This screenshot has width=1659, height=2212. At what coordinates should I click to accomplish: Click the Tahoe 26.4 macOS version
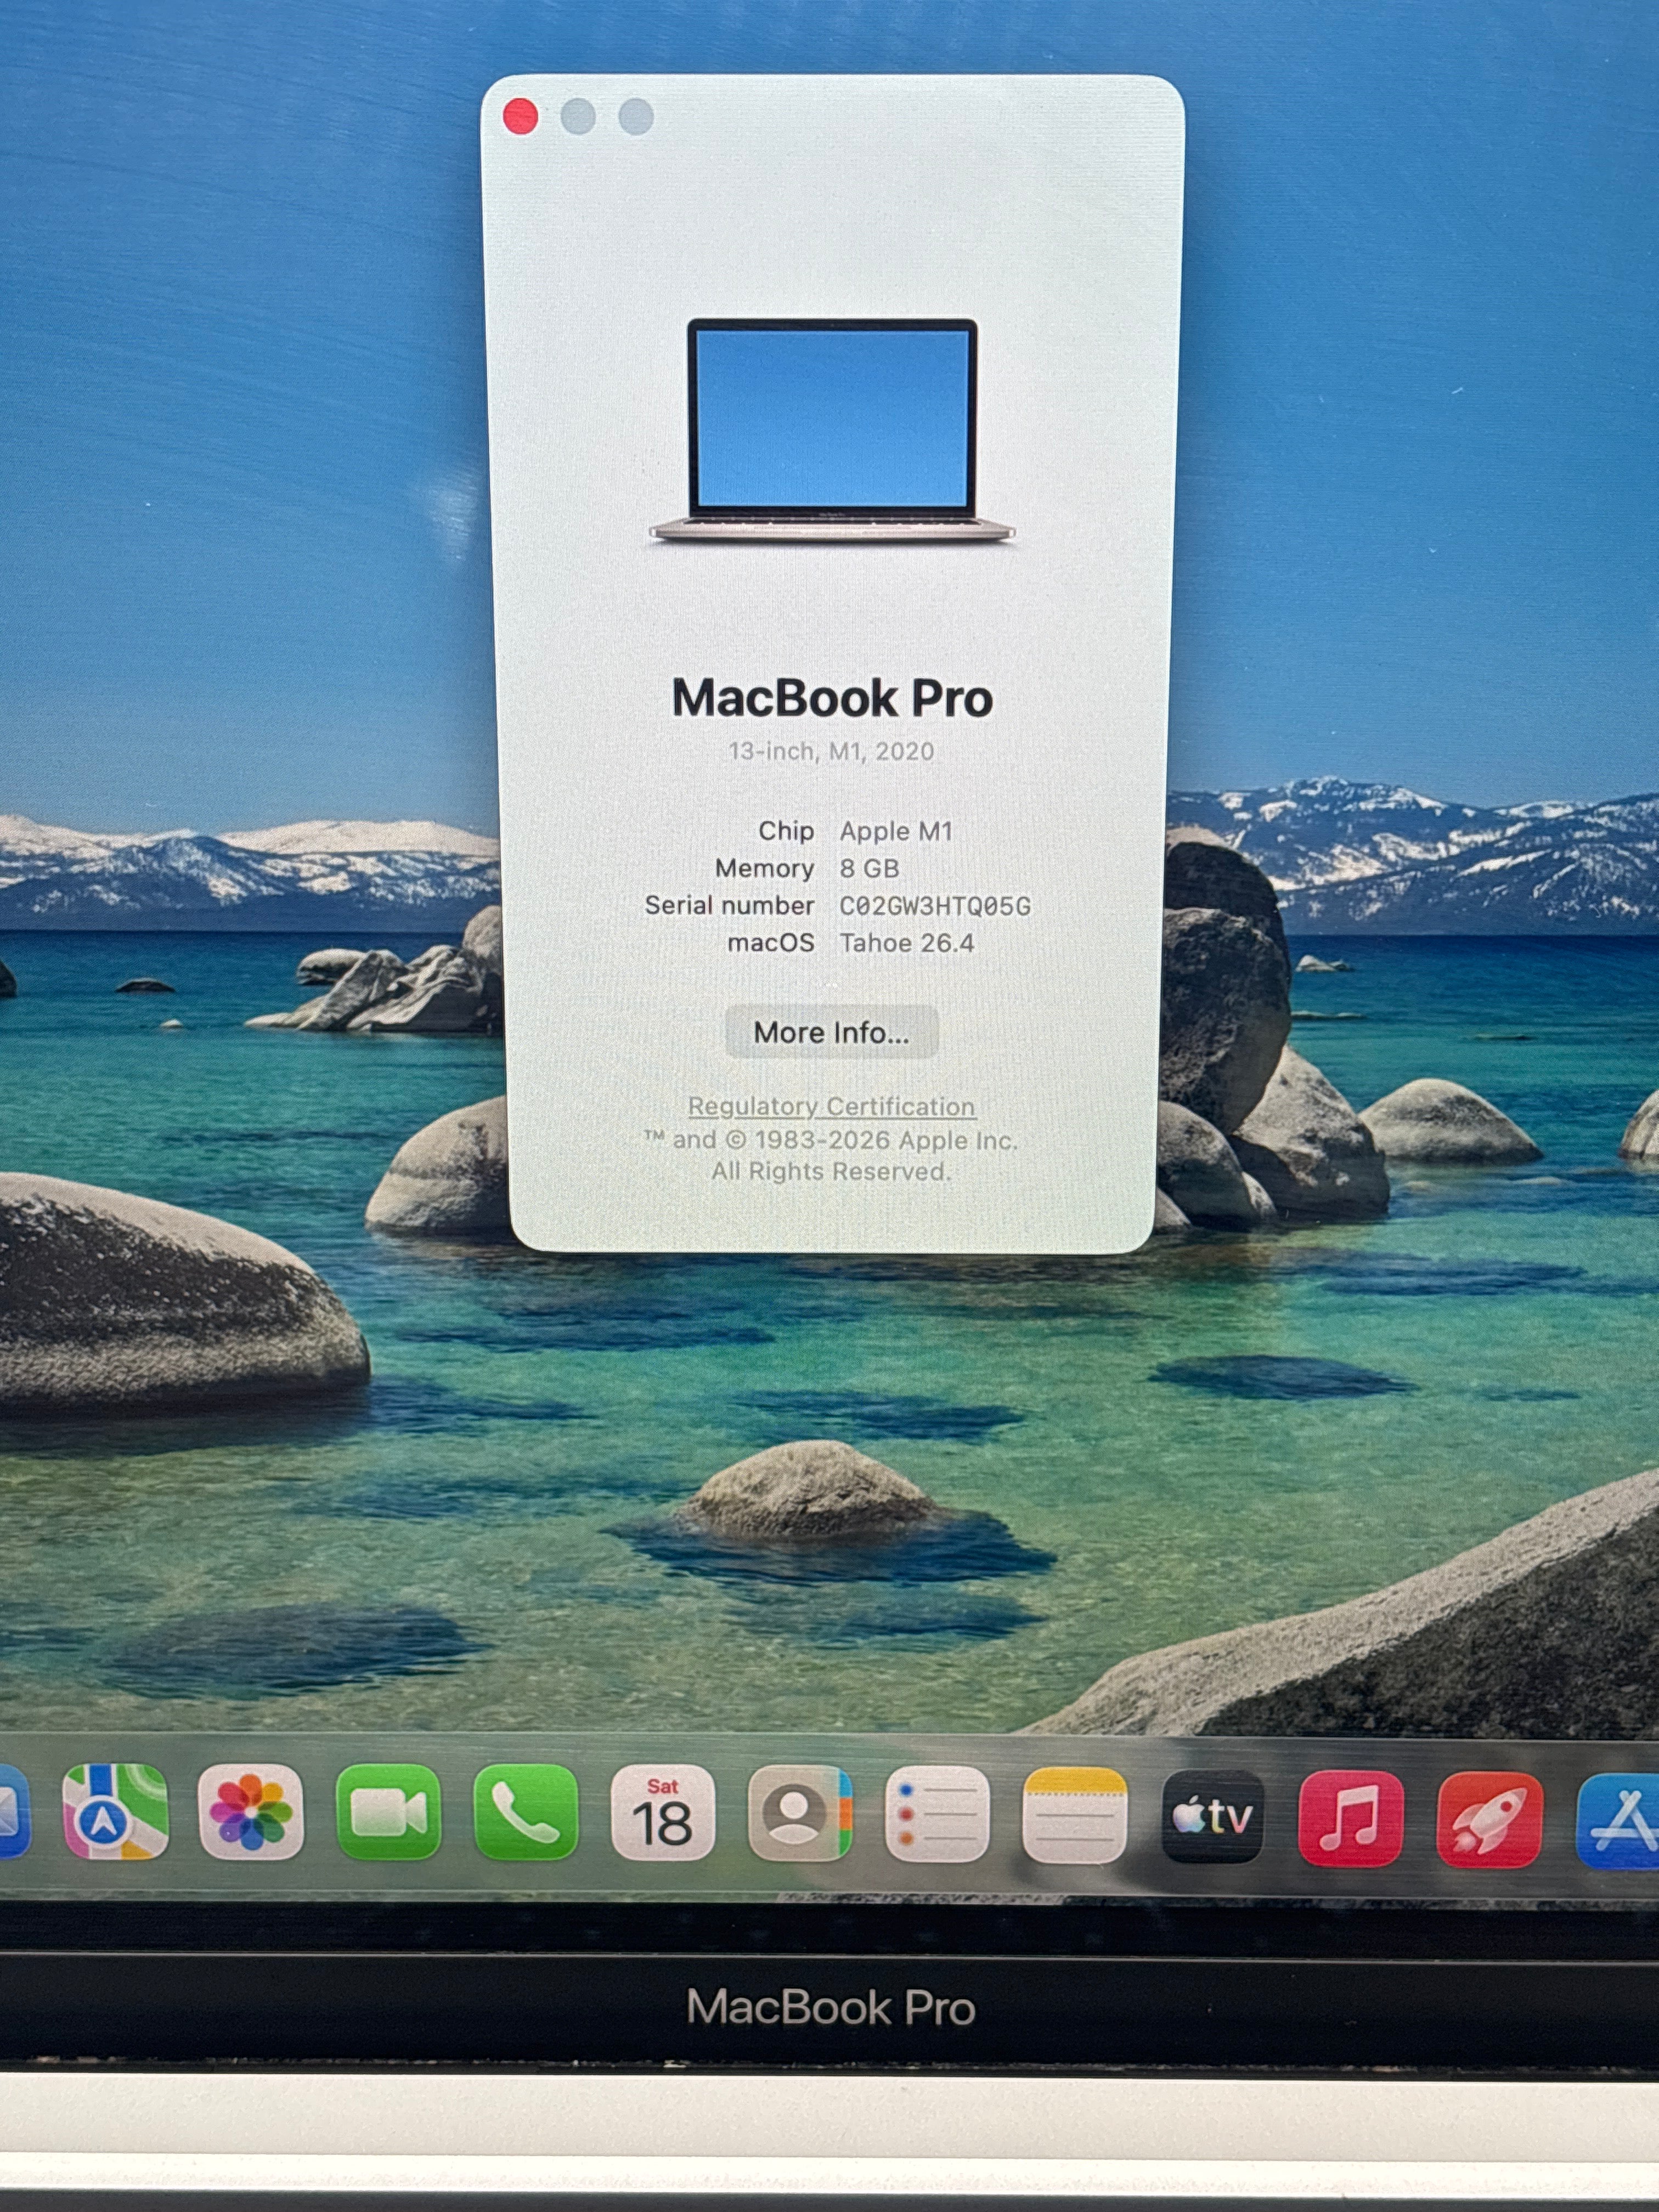pos(906,943)
